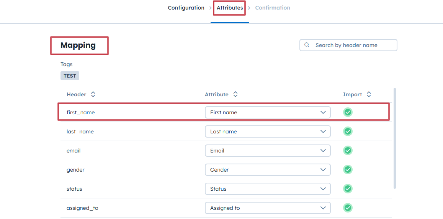Disable import for status row
The image size is (443, 219).
[x=348, y=189]
